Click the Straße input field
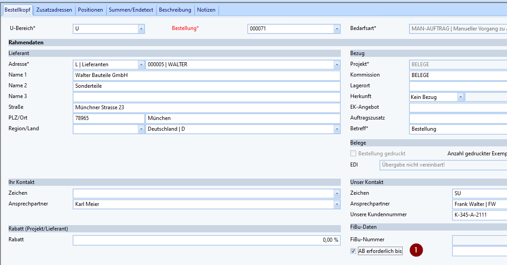 pyautogui.click(x=206, y=107)
